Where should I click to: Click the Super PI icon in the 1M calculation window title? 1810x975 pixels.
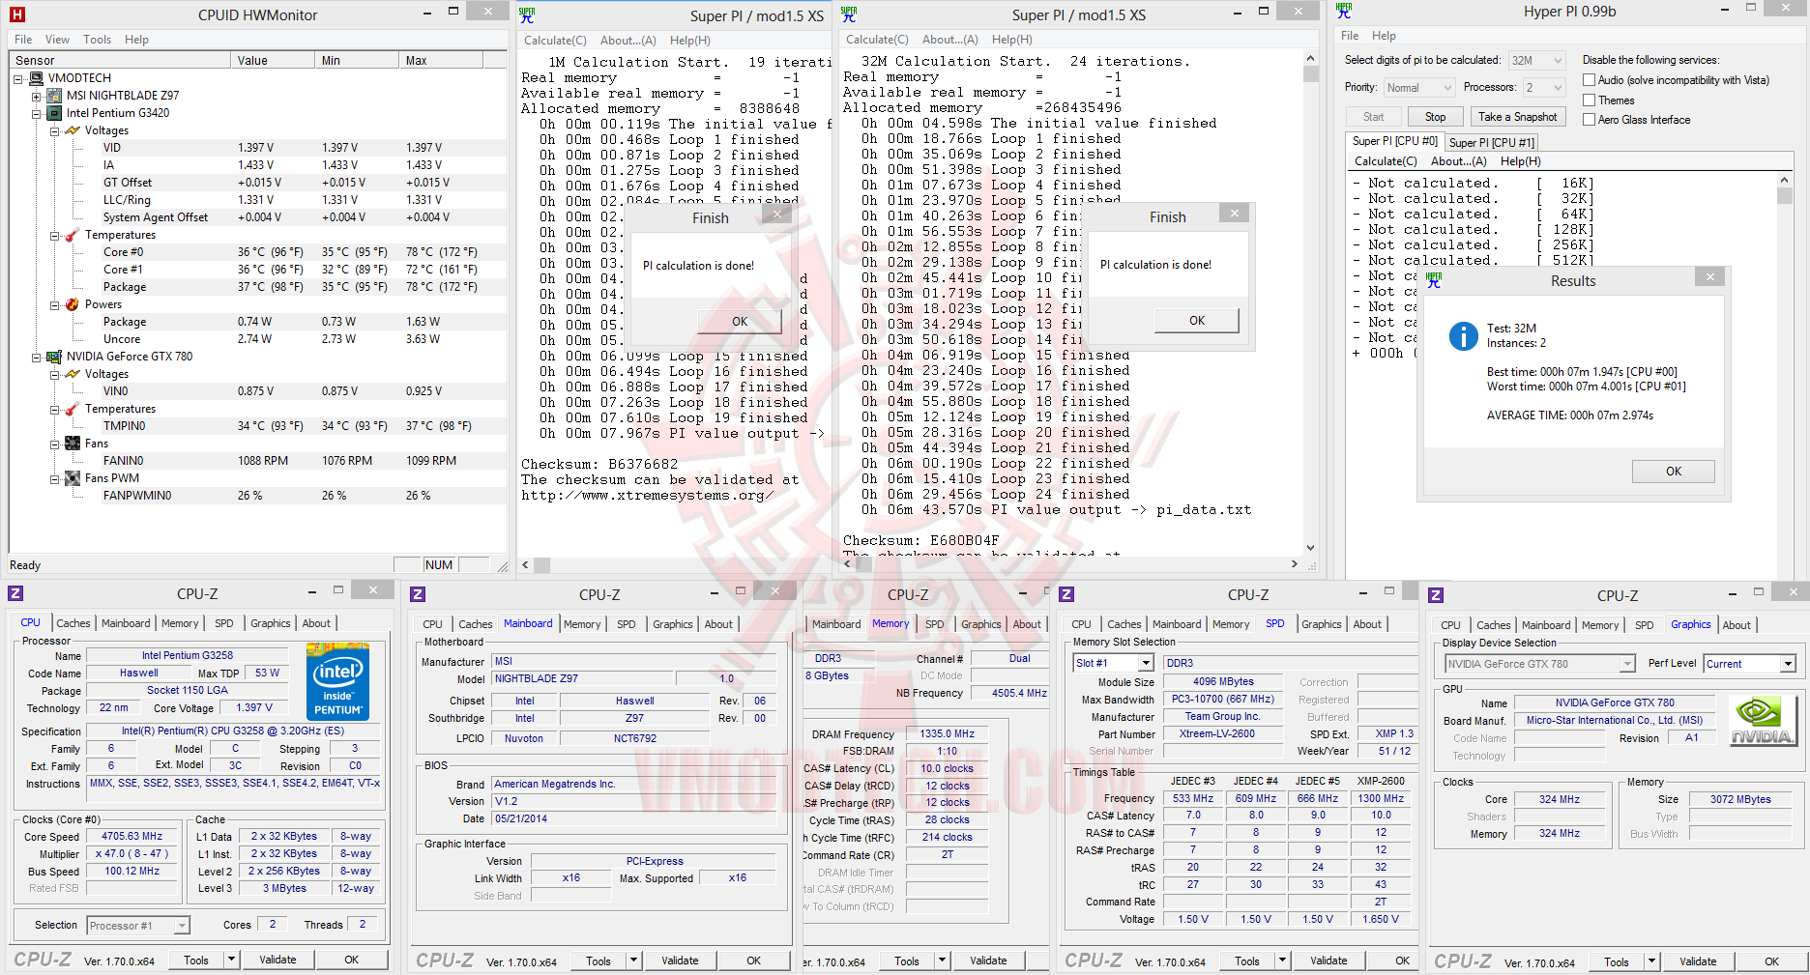[527, 14]
